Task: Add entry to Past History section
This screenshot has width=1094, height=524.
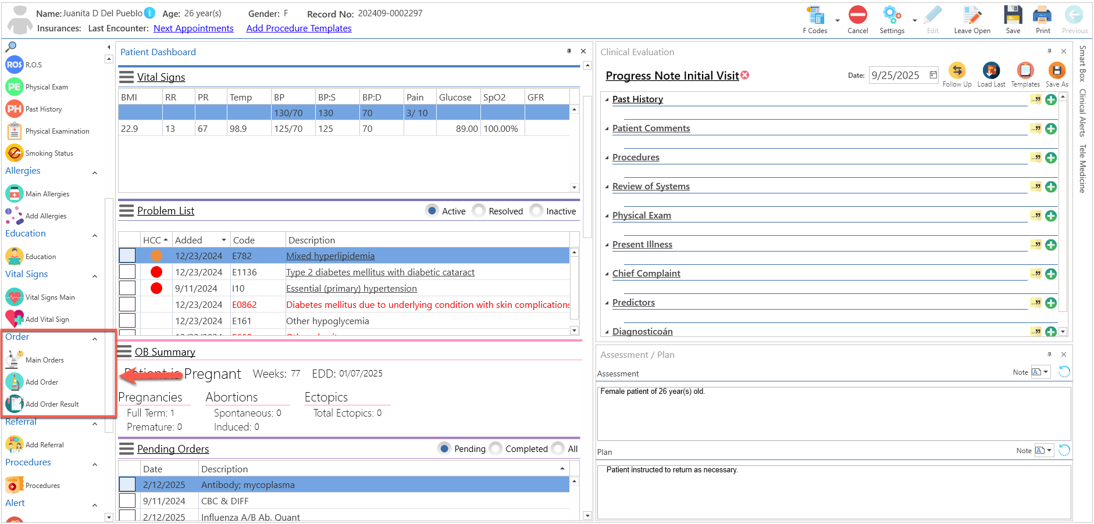Action: [1051, 99]
